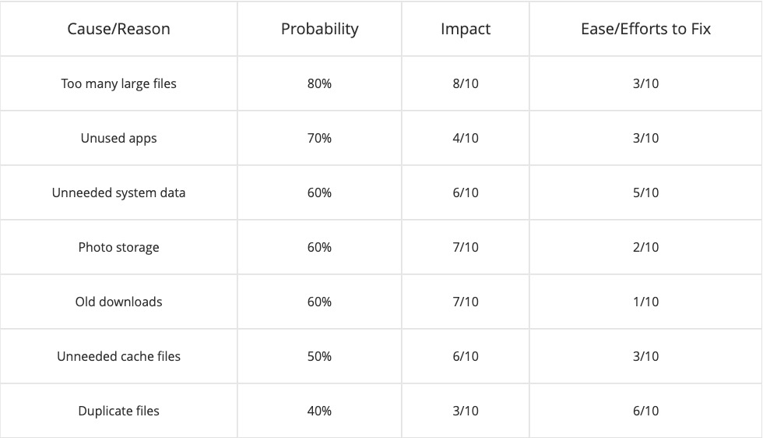Screen dimensions: 763x438
Task: Select the "Unneeded cache files" cell
Action: [118, 356]
